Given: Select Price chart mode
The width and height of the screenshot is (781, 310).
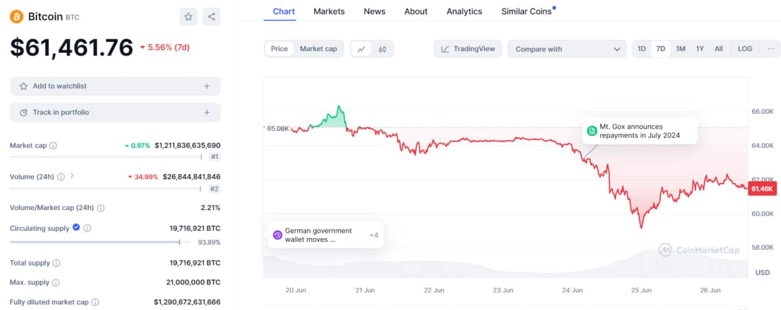Looking at the screenshot, I should 279,49.
